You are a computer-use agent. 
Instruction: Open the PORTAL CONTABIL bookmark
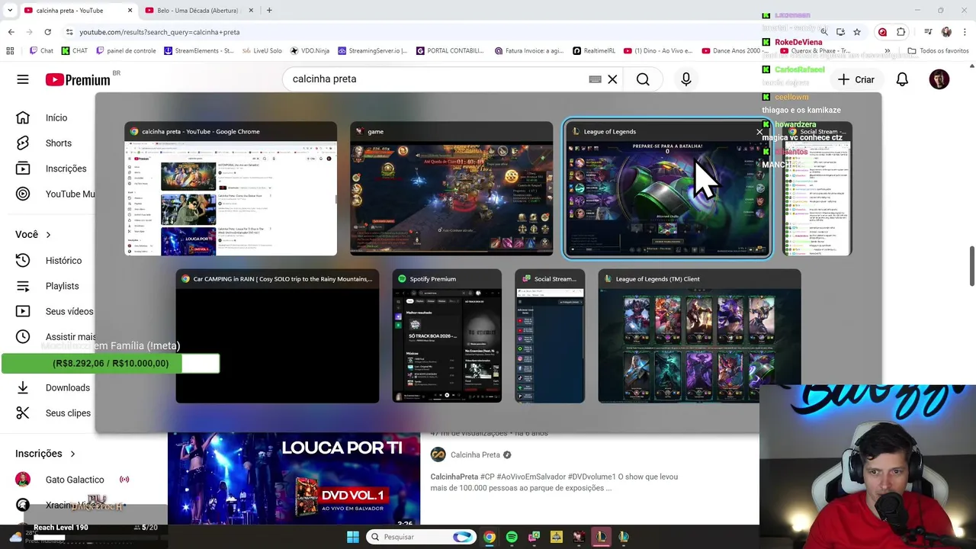coord(450,51)
